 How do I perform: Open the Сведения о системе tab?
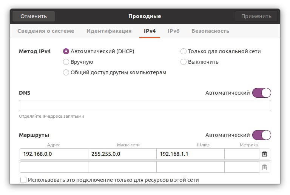(x=46, y=31)
